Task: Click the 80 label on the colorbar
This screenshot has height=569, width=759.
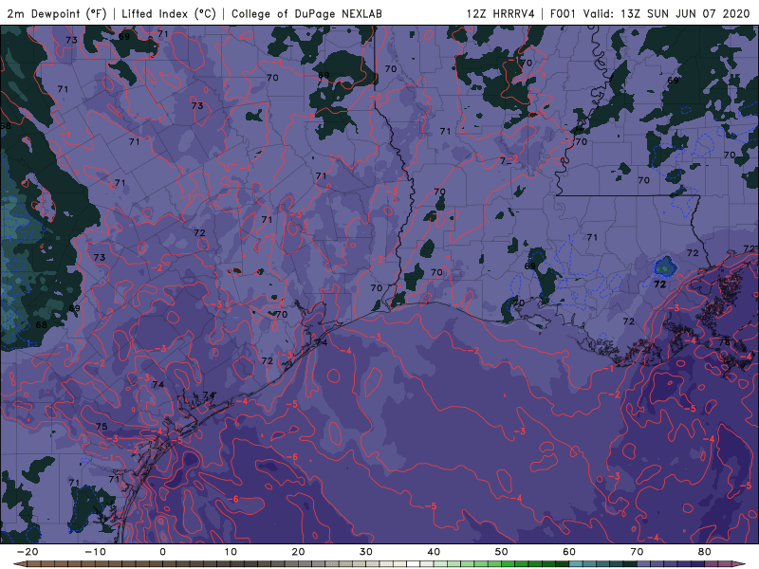Action: [x=705, y=552]
